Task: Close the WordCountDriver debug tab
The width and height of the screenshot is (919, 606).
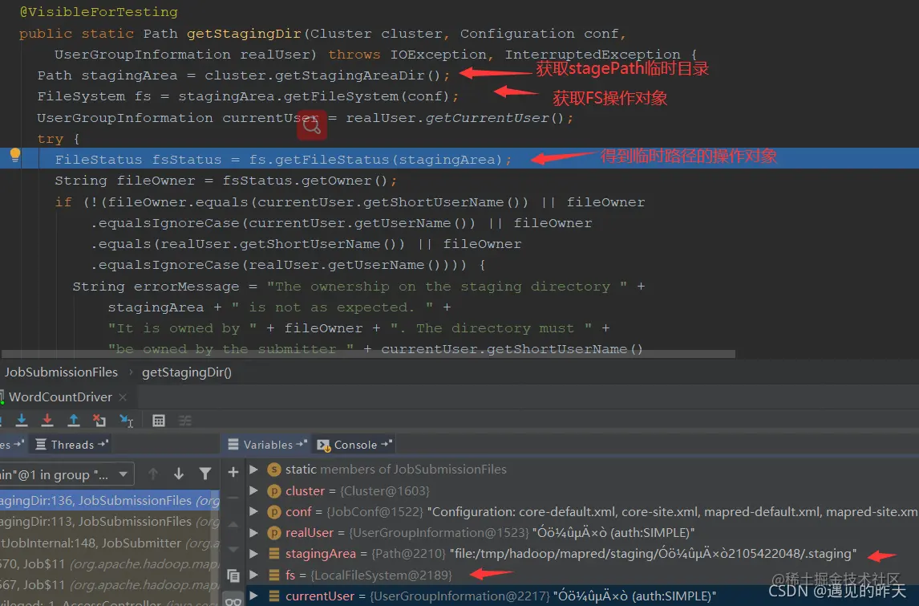Action: 123,397
